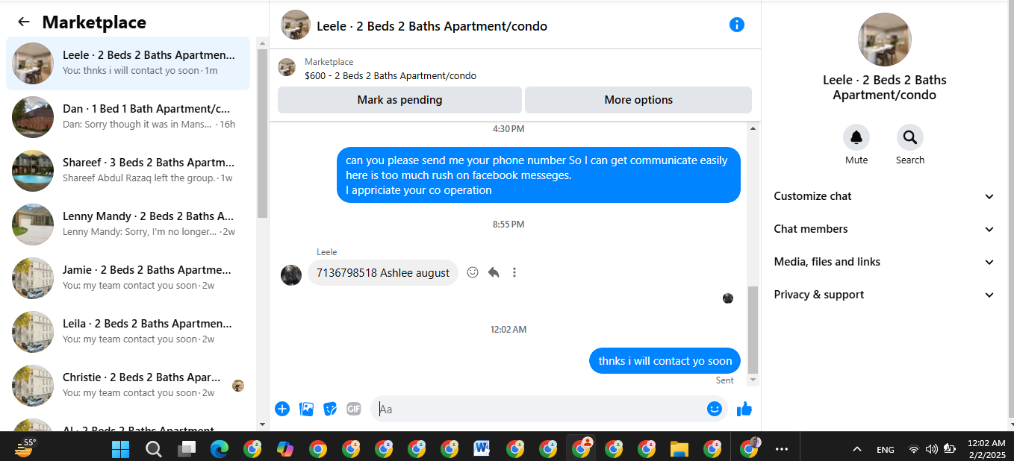
Task: Expand the Customize chat section
Action: click(884, 196)
